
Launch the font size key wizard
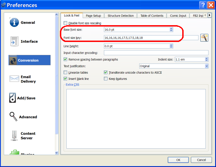tap(204, 38)
